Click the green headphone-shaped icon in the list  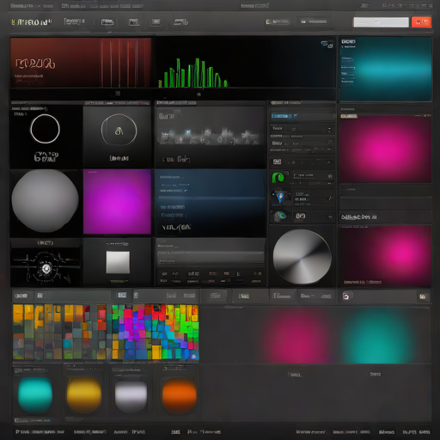pos(278,178)
